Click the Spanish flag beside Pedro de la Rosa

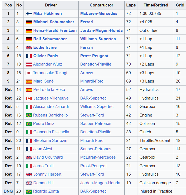(x=29, y=90)
